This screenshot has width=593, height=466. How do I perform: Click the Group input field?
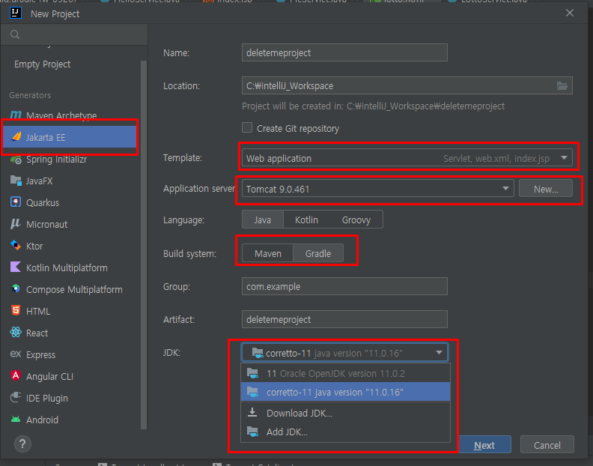[x=344, y=286]
